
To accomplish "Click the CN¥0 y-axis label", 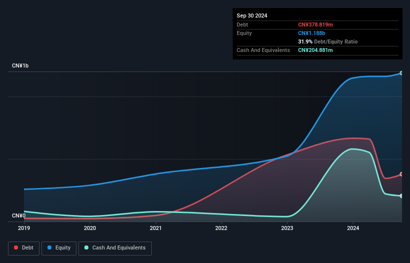I will coord(18,215).
